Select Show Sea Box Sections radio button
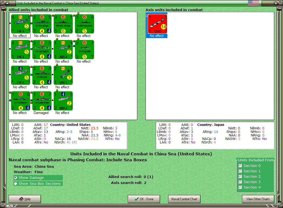 16,184
